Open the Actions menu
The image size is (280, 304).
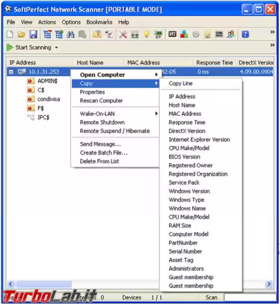(47, 22)
